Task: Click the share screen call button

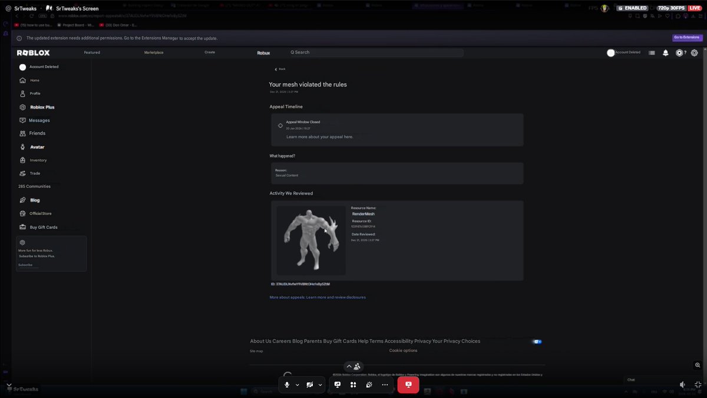Action: 337,384
